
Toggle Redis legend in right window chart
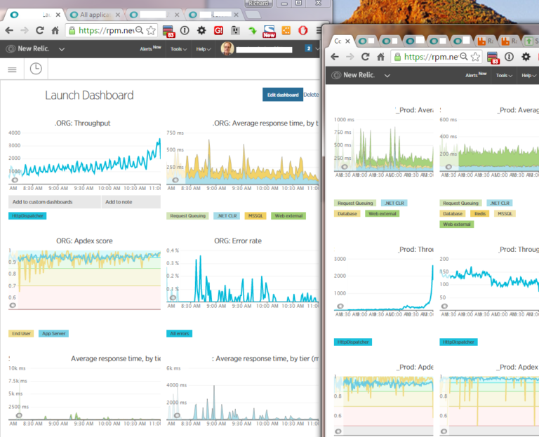coord(480,214)
